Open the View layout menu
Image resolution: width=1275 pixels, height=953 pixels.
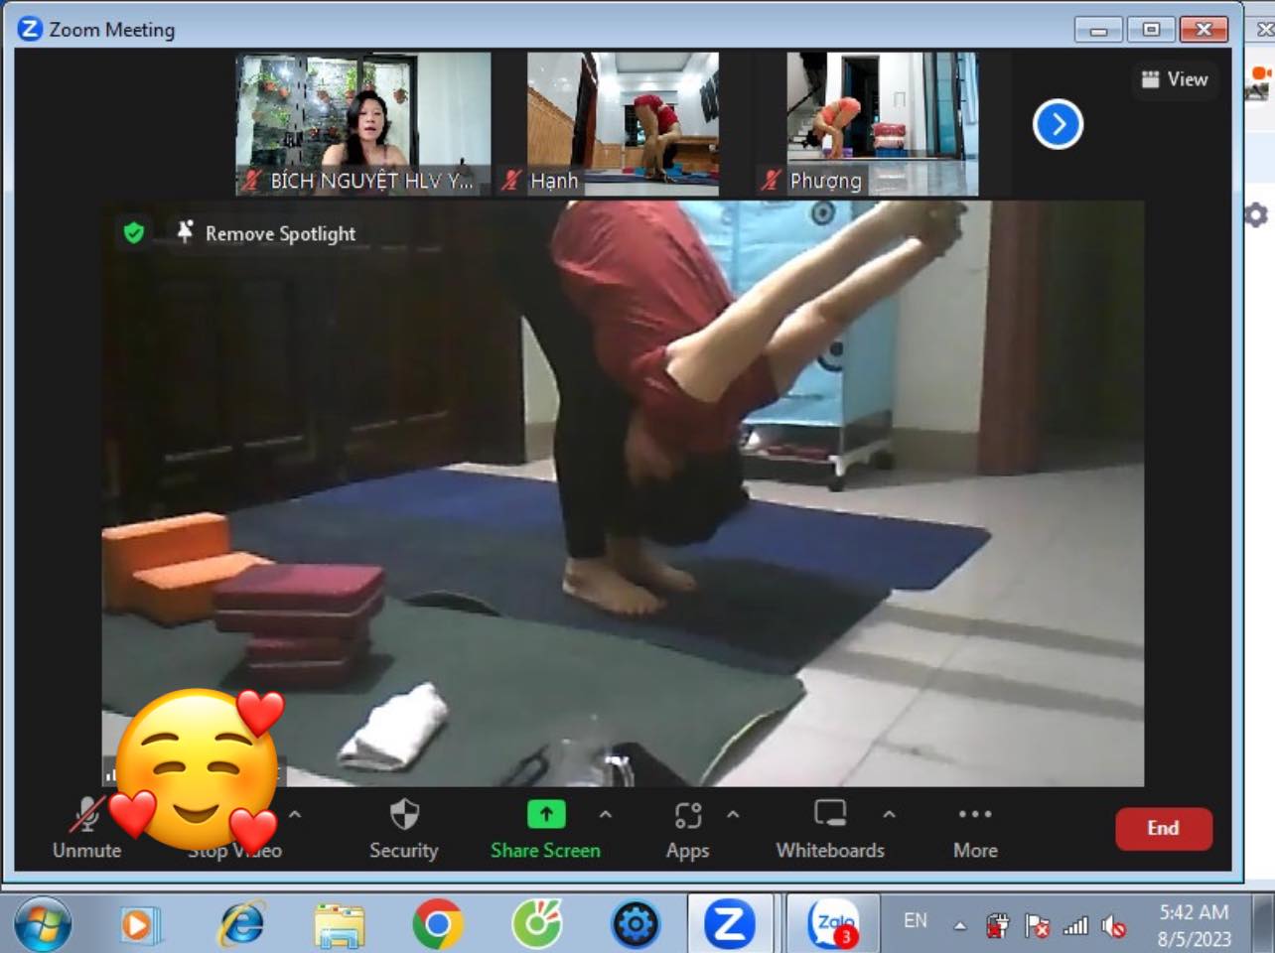click(x=1175, y=79)
